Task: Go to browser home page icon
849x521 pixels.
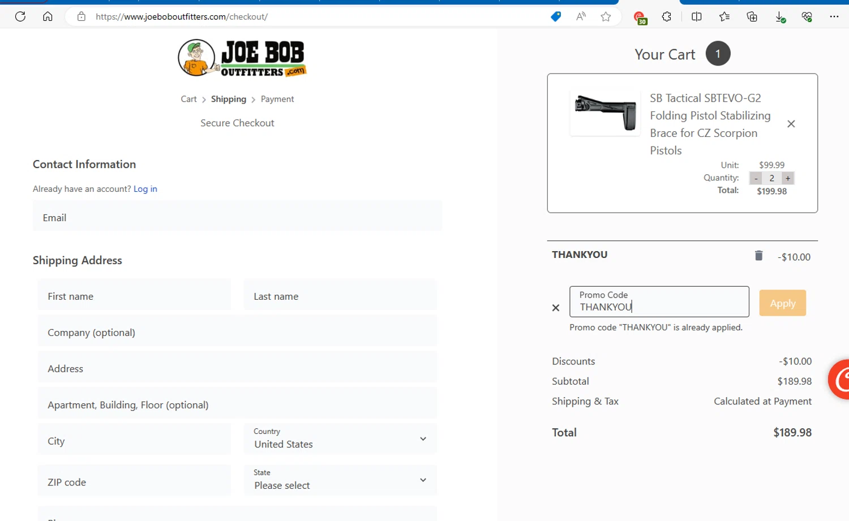Action: (x=48, y=16)
